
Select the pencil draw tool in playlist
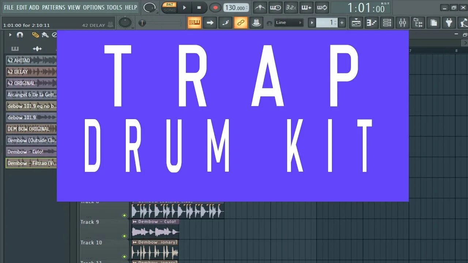[x=35, y=35]
